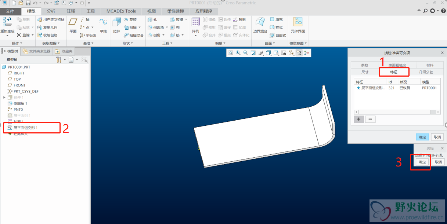Select the 自由式 freestyle tool
The width and height of the screenshot is (447, 224).
278,35
